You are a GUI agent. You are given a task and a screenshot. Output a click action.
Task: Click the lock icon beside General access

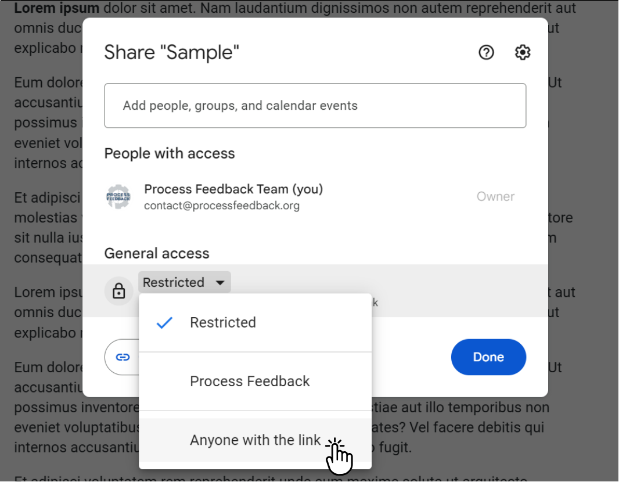tap(119, 290)
